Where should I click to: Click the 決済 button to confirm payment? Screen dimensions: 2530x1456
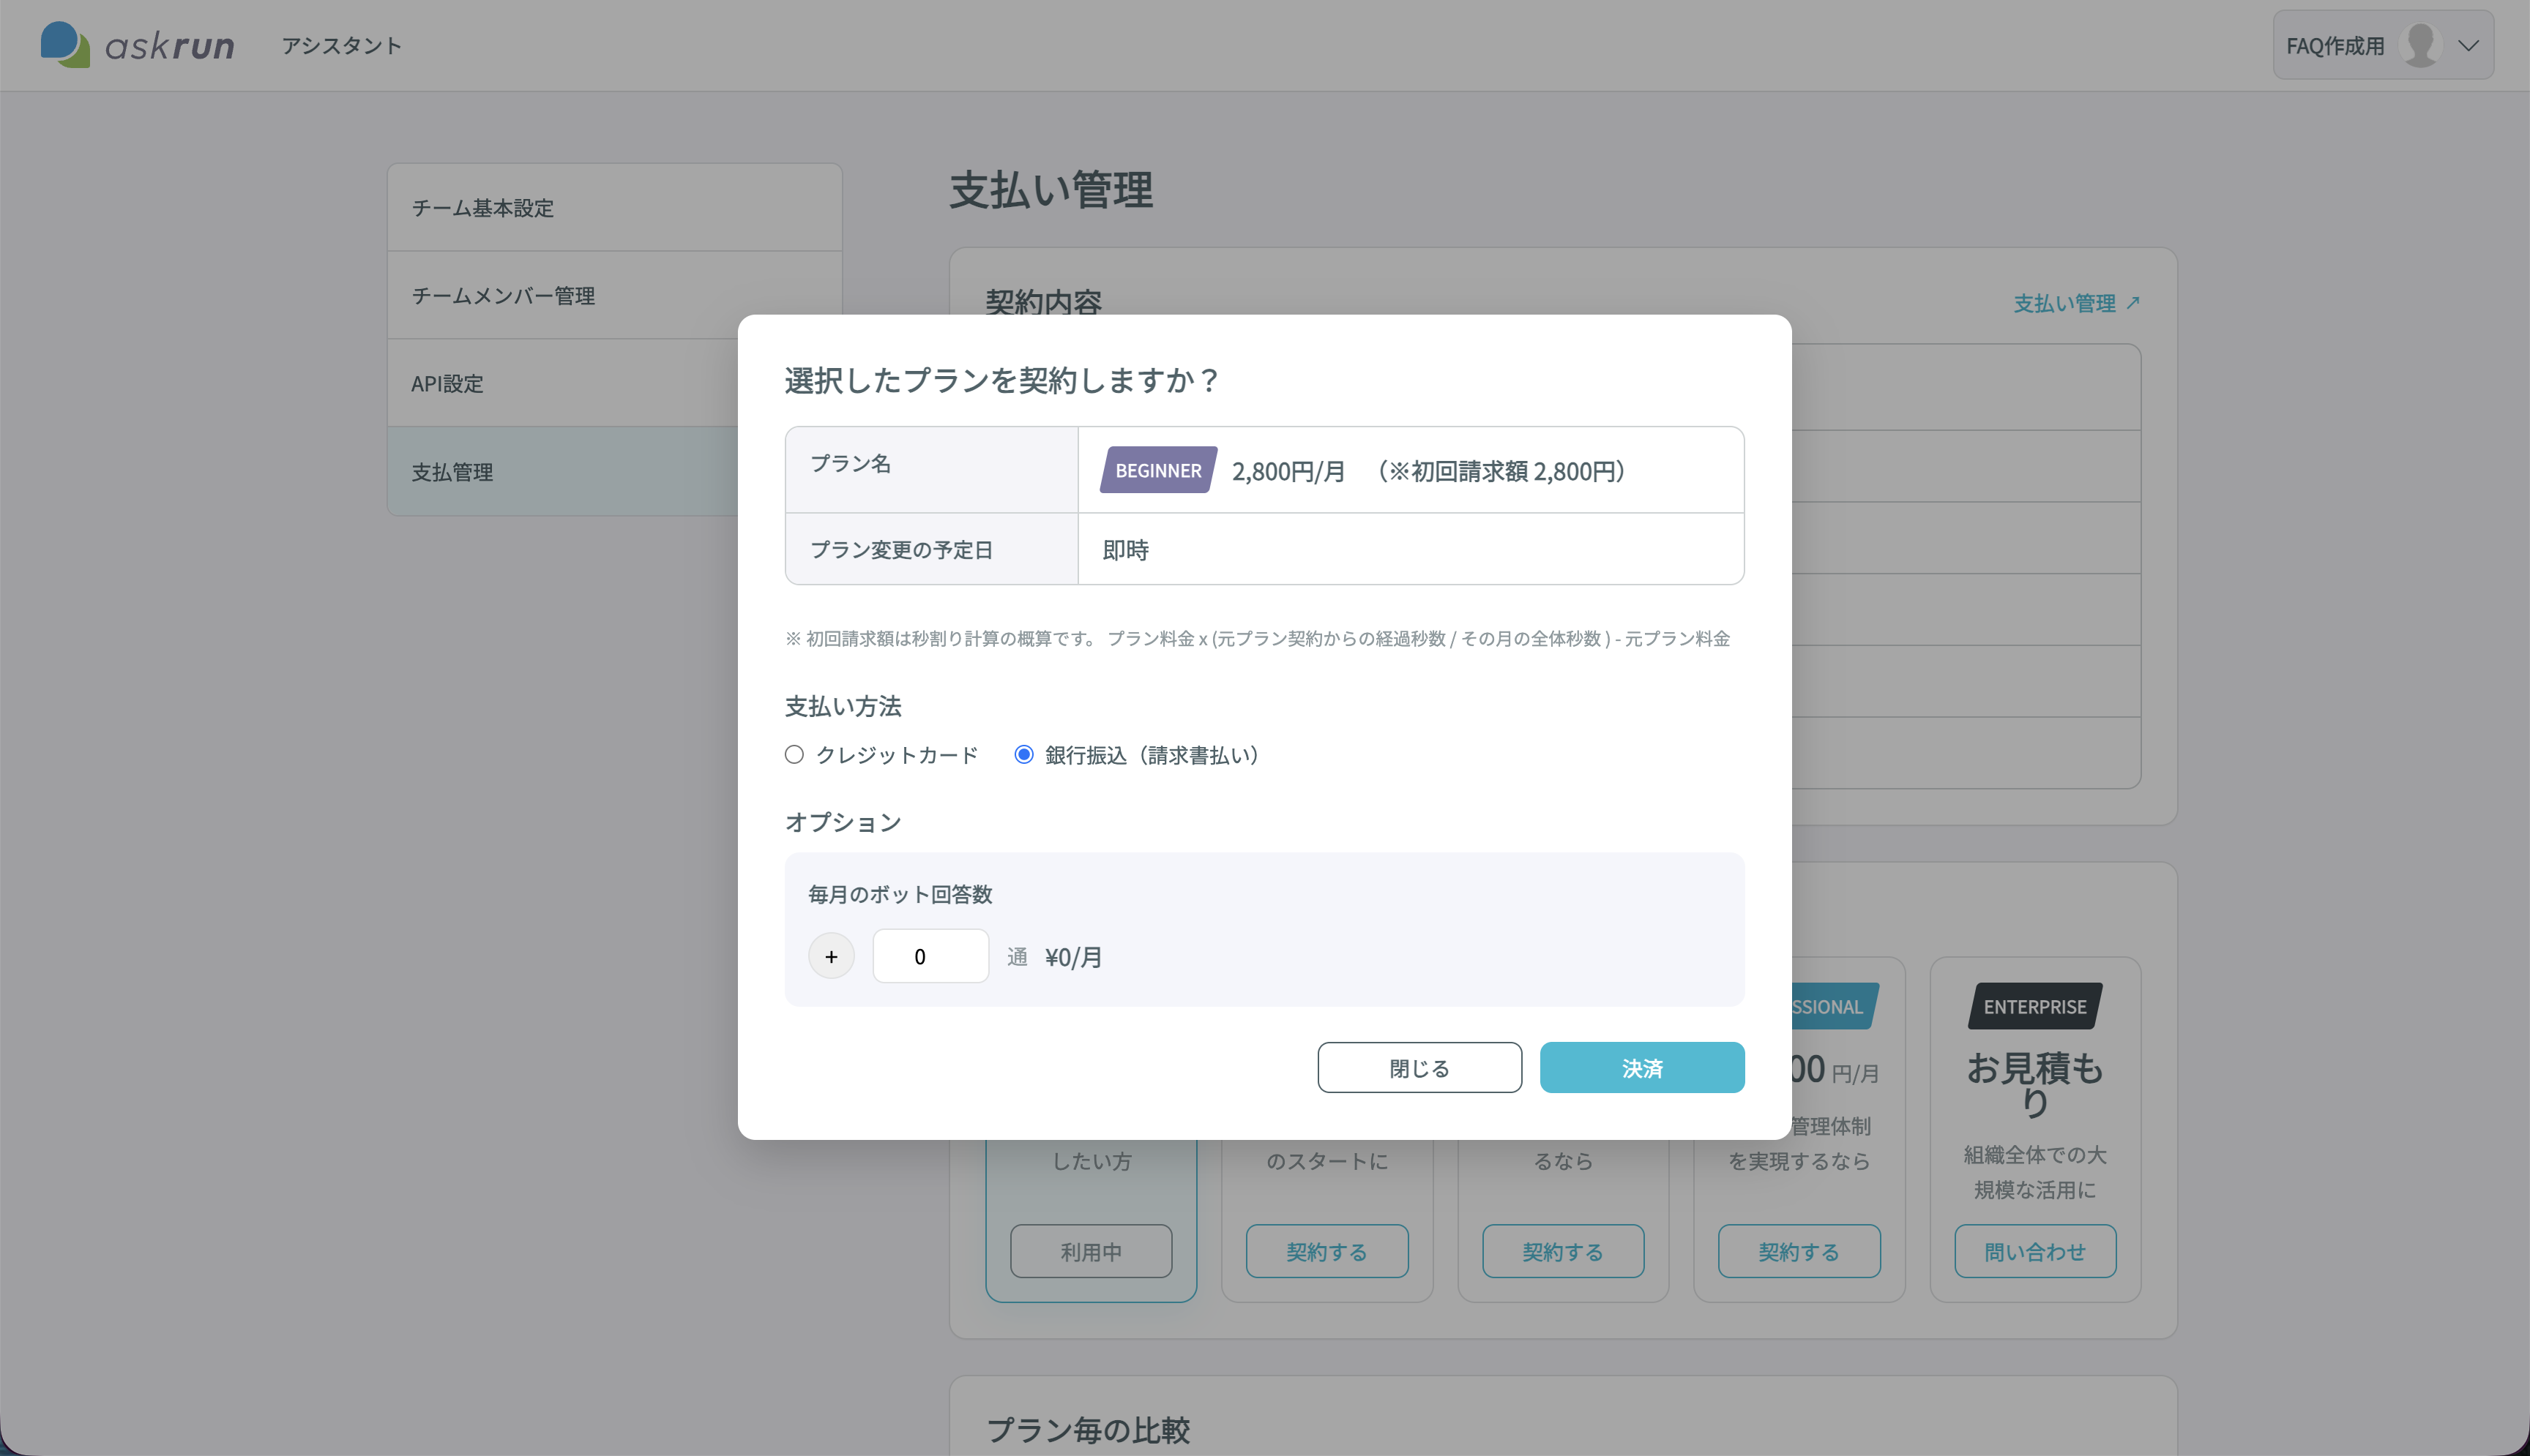coord(1642,1067)
